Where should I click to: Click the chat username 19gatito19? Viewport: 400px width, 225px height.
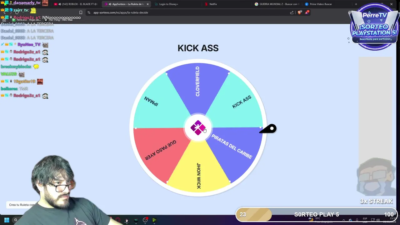click(24, 81)
